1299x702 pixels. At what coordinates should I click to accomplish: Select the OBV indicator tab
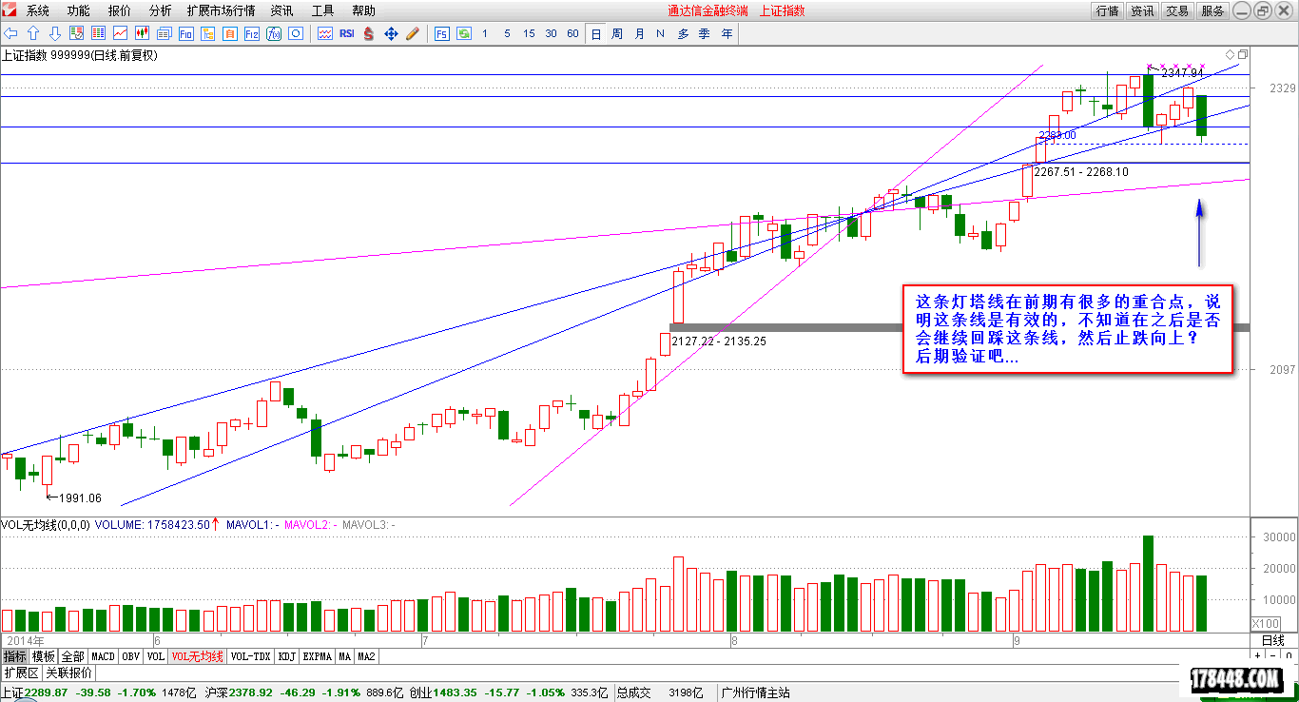click(131, 656)
